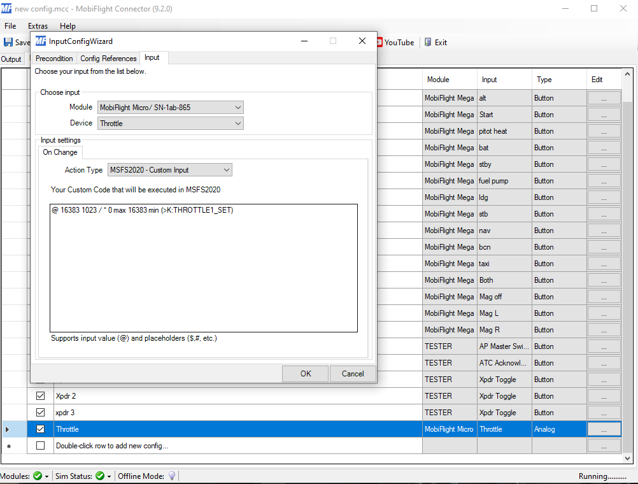Uncheck the xpdr 3 row checkbox
This screenshot has height=484, width=638.
(x=40, y=413)
